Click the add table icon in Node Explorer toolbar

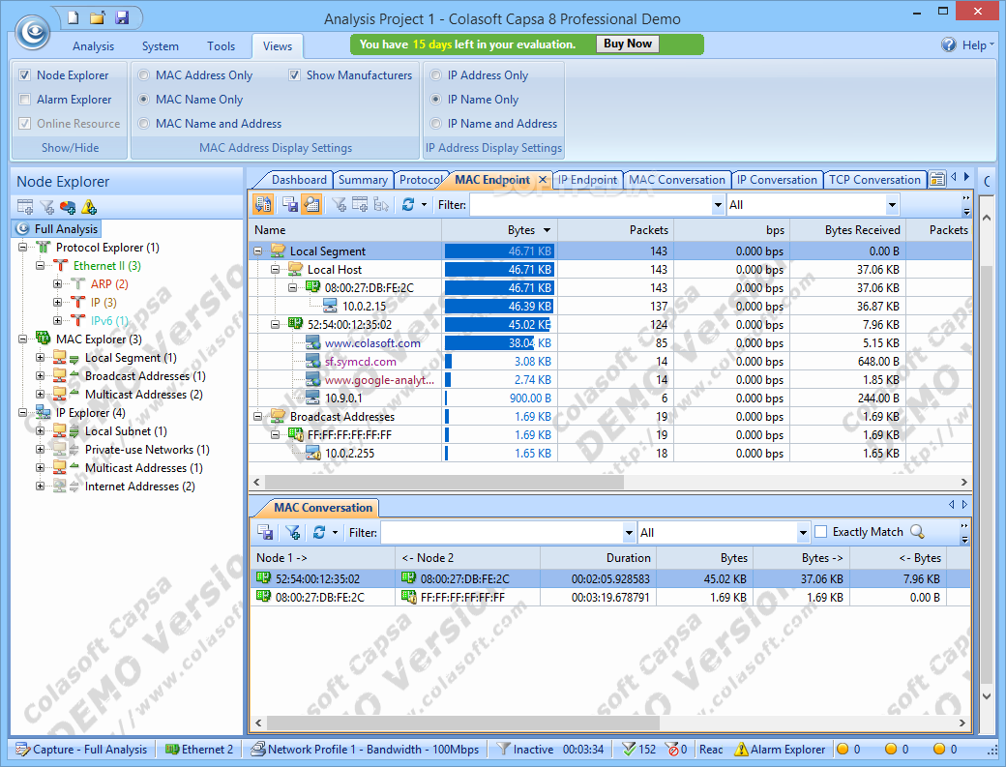(25, 207)
